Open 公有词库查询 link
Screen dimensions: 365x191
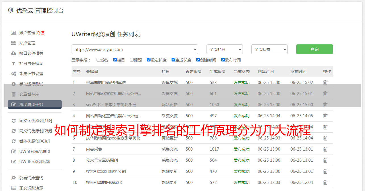pos(31,178)
